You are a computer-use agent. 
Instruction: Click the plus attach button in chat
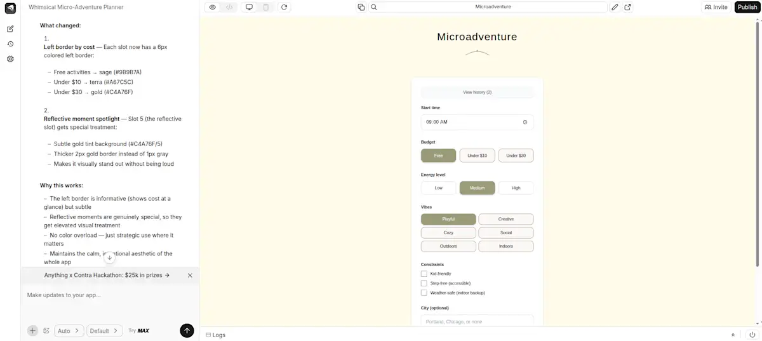point(32,331)
